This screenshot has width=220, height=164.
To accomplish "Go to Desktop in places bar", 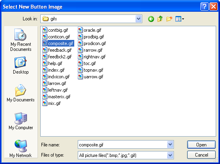I will point(21,65).
